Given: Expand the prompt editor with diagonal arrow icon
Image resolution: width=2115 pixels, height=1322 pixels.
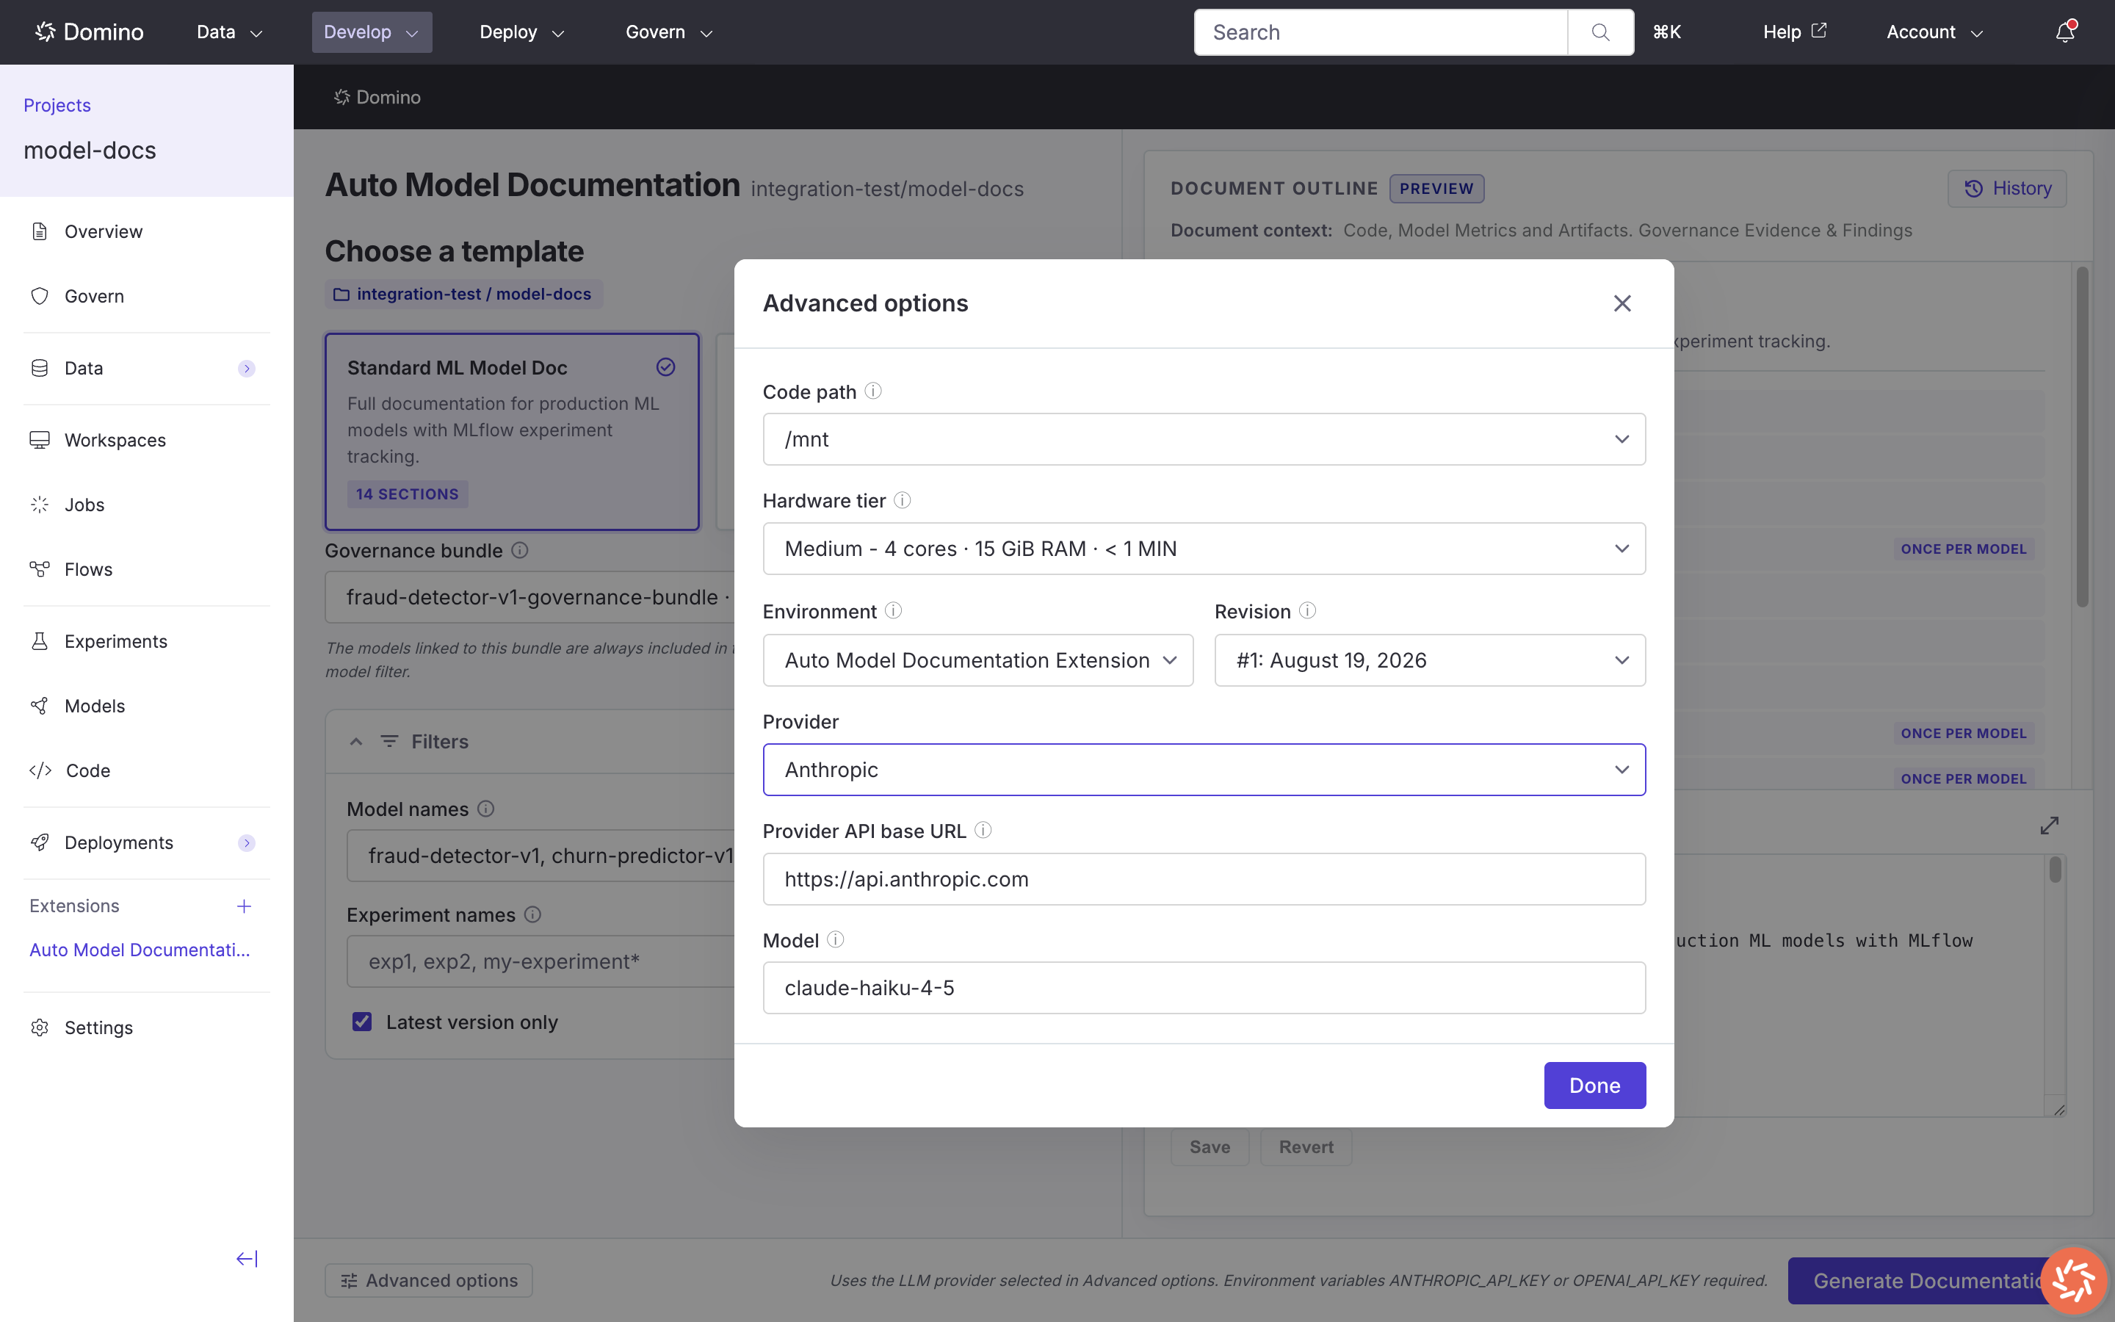Looking at the screenshot, I should (2050, 826).
